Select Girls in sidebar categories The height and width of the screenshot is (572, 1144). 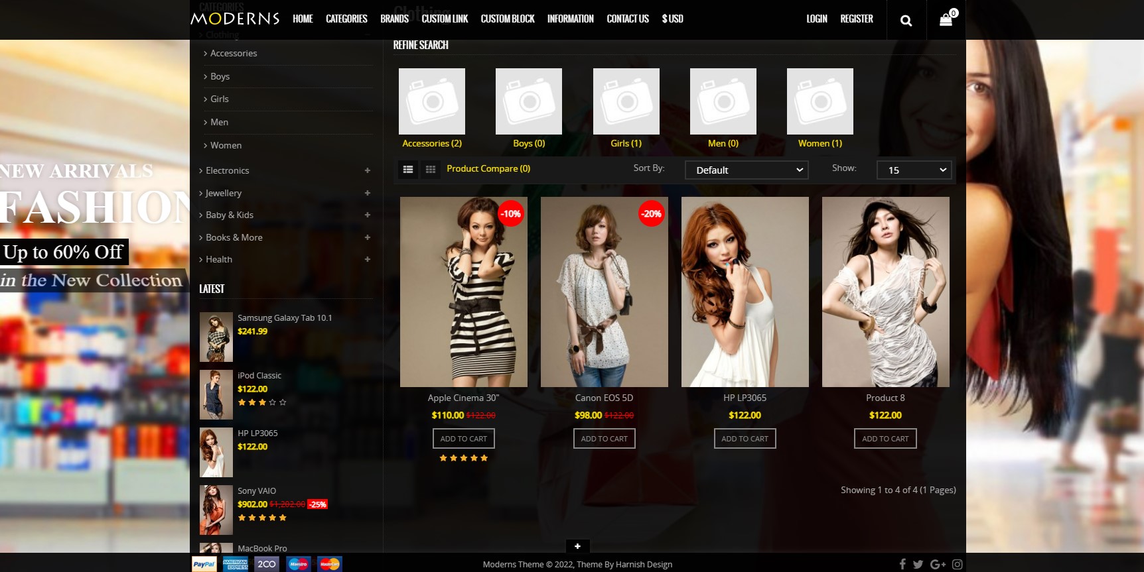[x=219, y=99]
